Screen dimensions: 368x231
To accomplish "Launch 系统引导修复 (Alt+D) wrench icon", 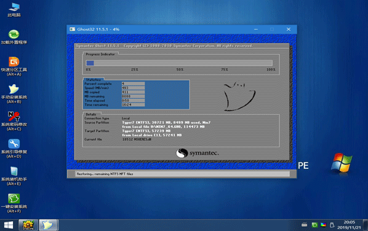I will (14, 149).
